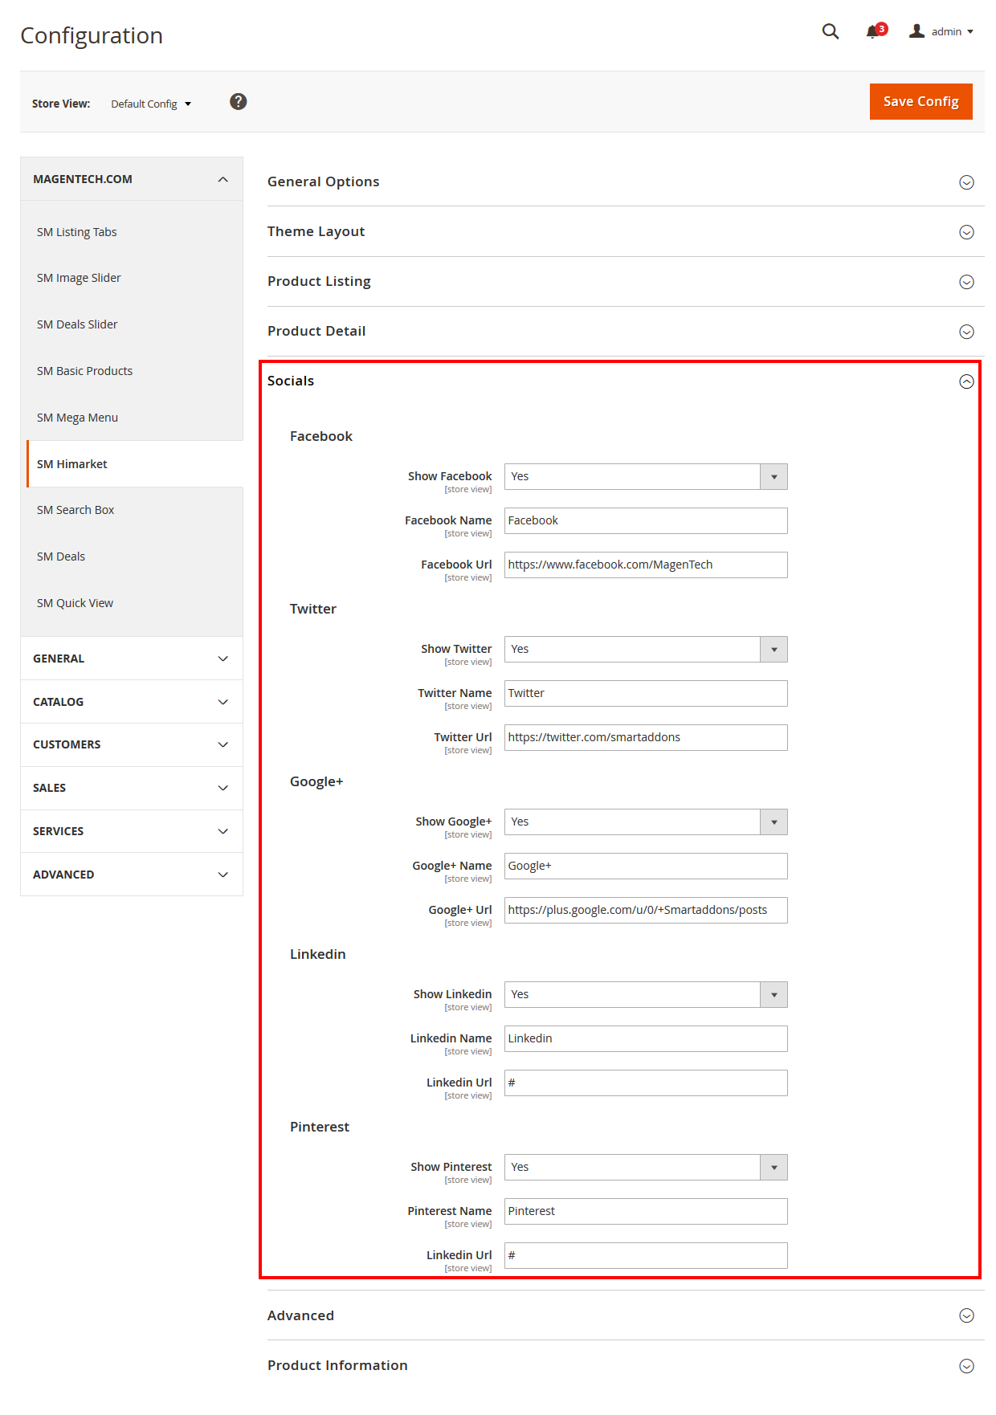Open the Default Config store view switcher
This screenshot has width=996, height=1415.
coord(151,104)
